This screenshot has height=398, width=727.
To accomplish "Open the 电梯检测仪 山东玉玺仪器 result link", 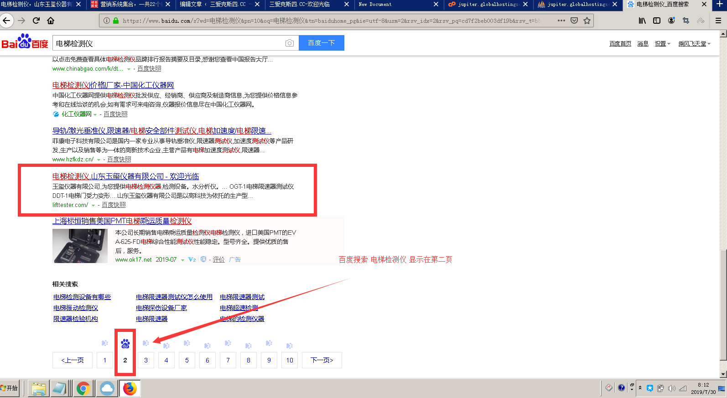I will (x=125, y=176).
